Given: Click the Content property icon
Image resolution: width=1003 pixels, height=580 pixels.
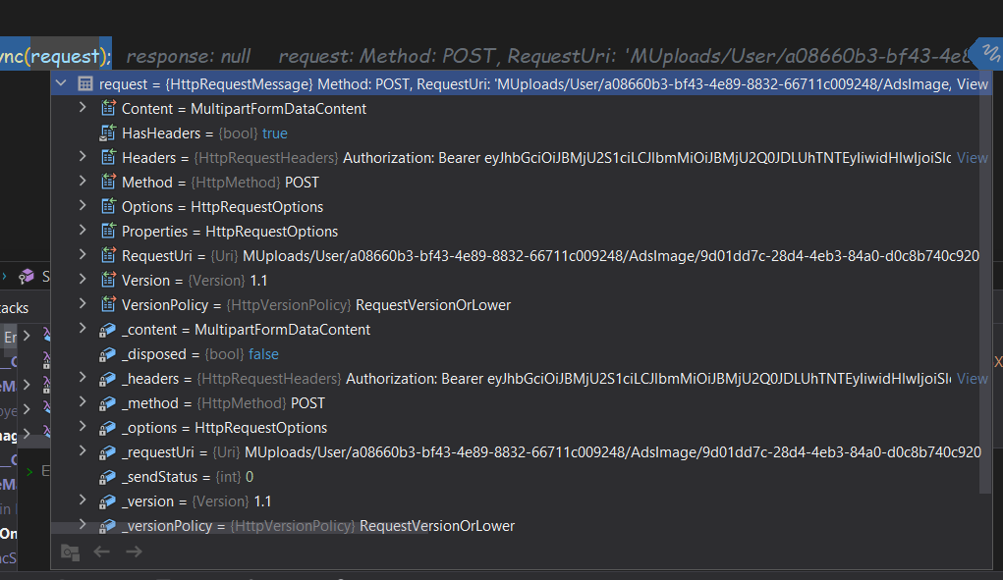Looking at the screenshot, I should pyautogui.click(x=108, y=108).
